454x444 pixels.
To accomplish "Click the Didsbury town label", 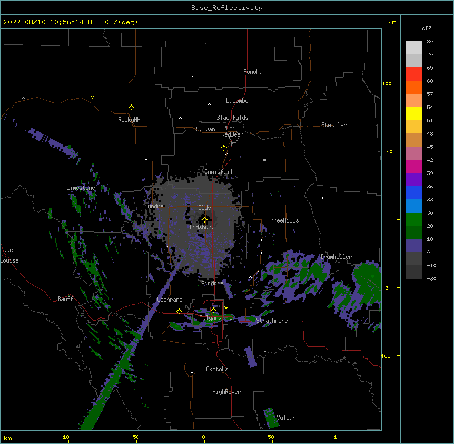I will [202, 227].
